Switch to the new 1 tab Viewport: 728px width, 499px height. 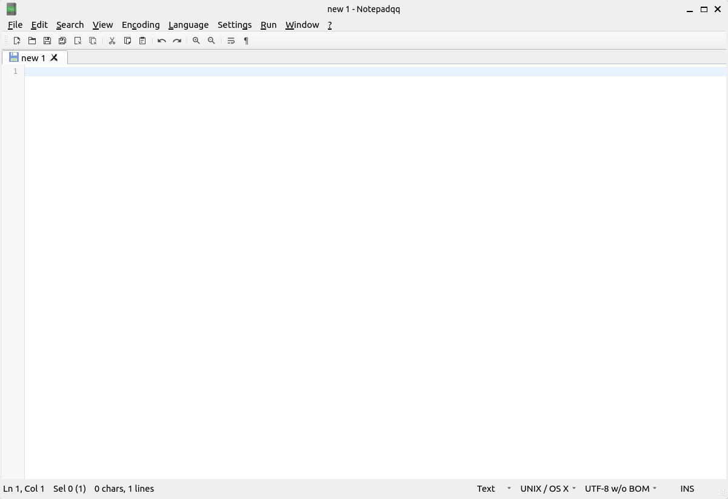pyautogui.click(x=33, y=58)
